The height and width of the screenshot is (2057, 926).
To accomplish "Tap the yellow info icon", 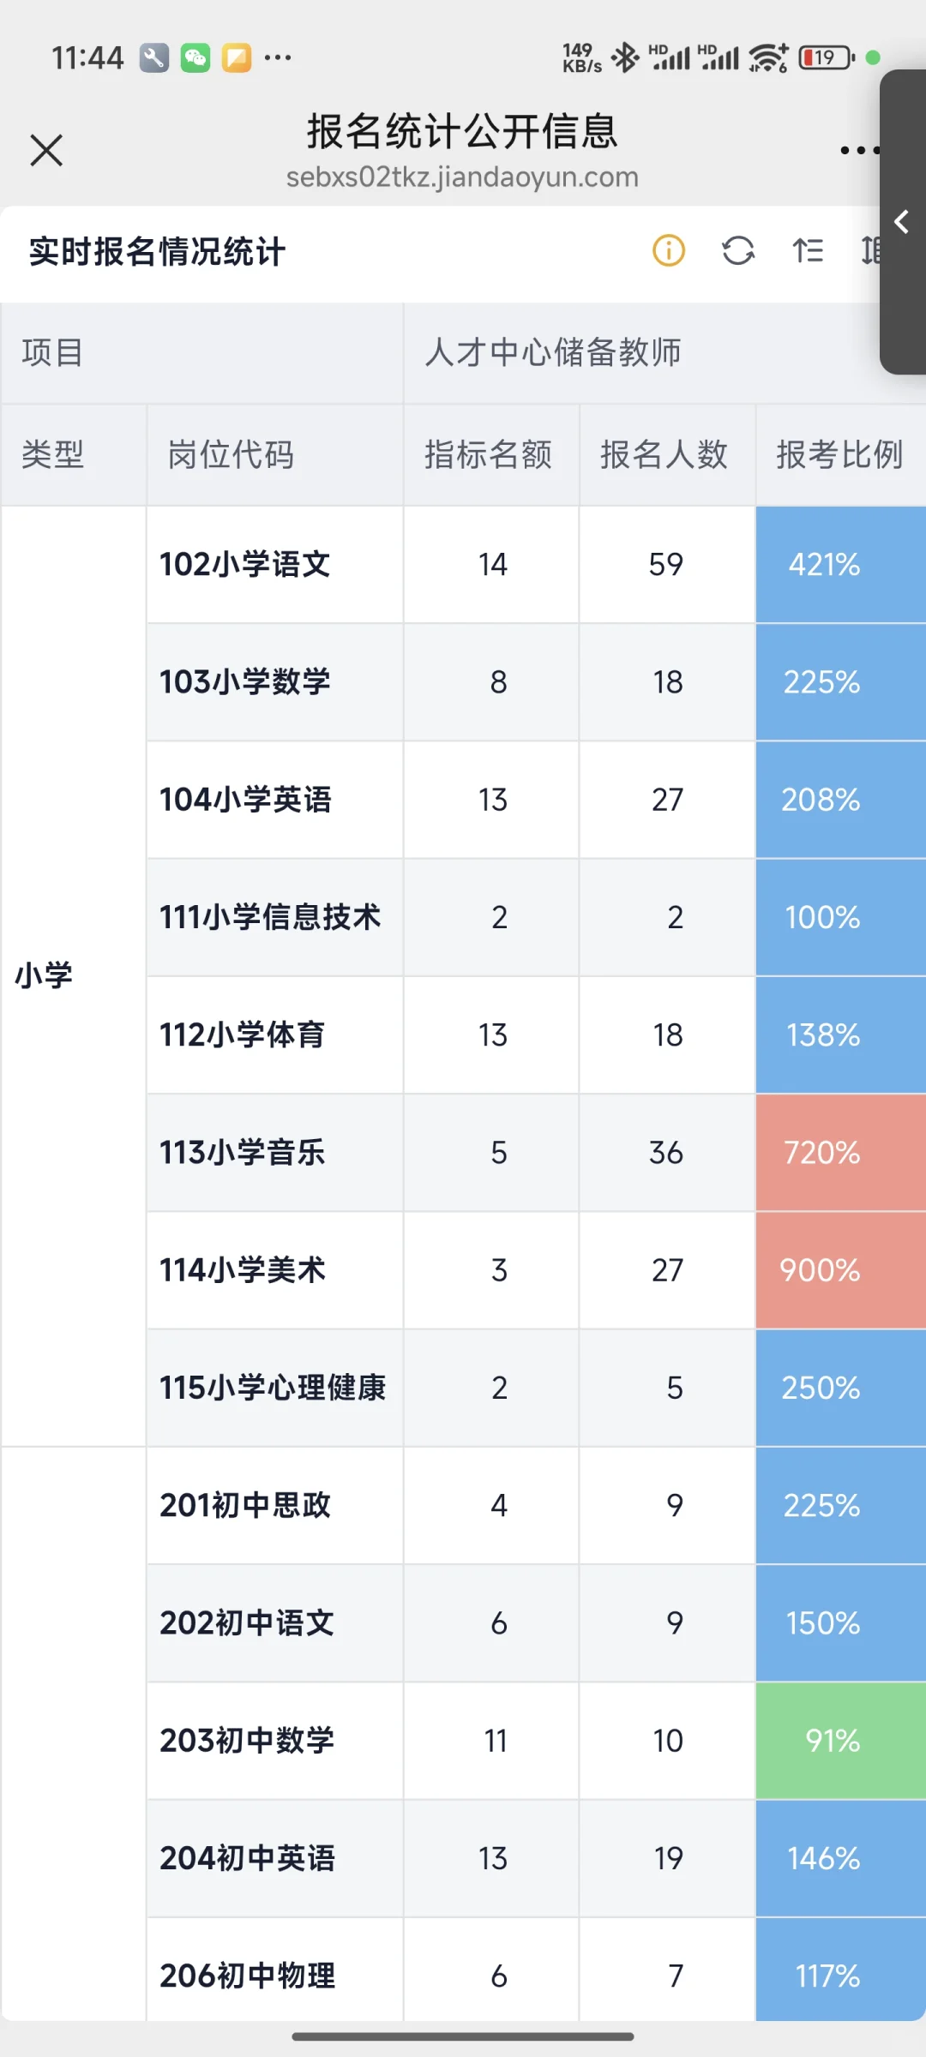I will click(x=669, y=250).
